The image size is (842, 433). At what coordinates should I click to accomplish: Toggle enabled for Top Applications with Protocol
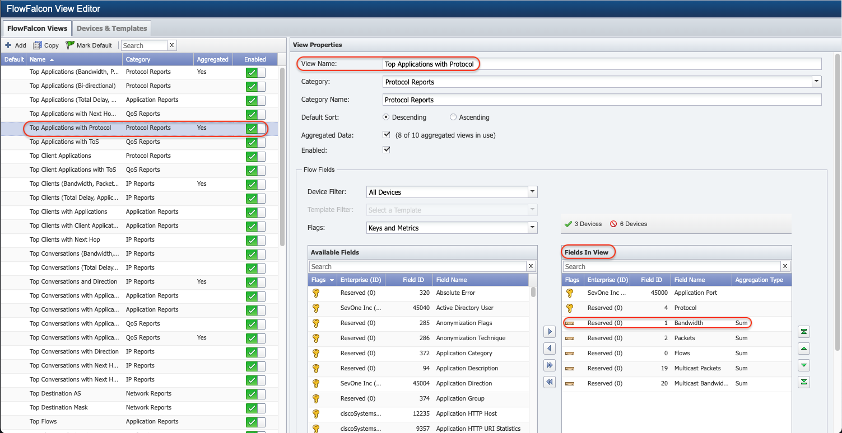(255, 128)
